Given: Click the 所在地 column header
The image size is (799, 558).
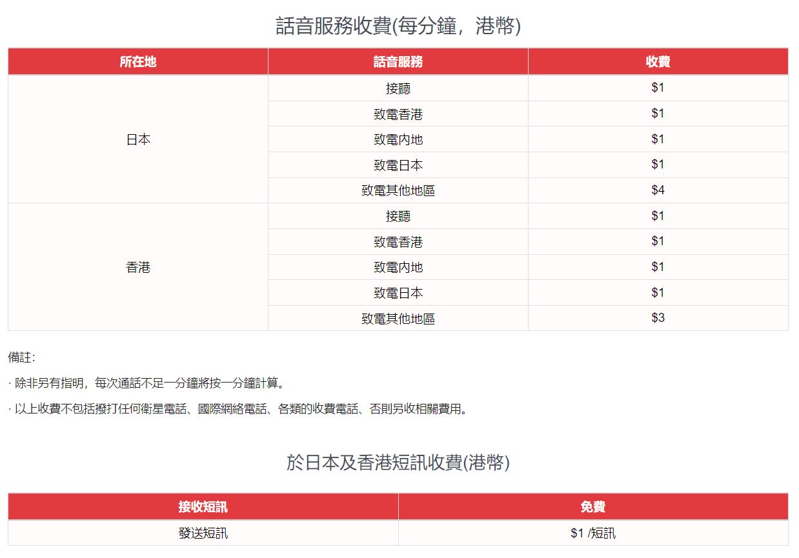Looking at the screenshot, I should pyautogui.click(x=137, y=62).
